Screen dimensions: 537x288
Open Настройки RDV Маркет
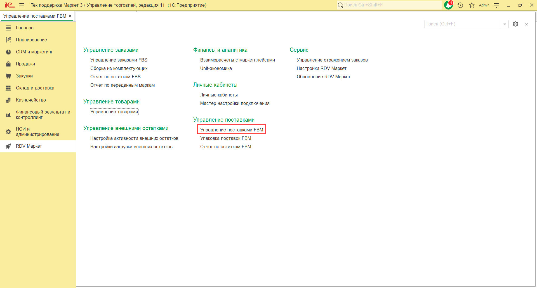tap(321, 68)
